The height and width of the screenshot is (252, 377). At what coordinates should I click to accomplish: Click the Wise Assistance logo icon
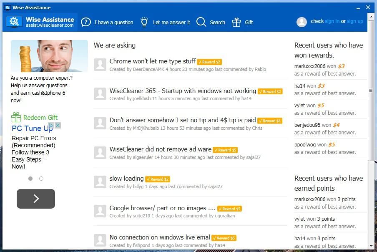click(x=14, y=22)
